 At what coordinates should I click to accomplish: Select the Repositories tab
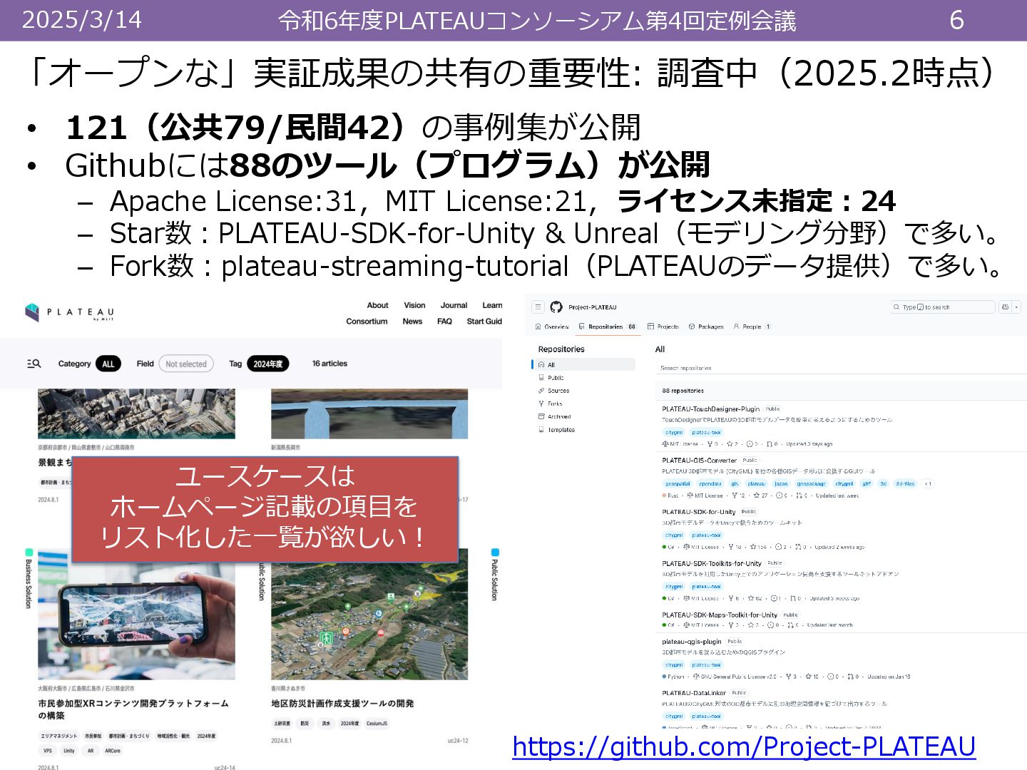pos(607,327)
